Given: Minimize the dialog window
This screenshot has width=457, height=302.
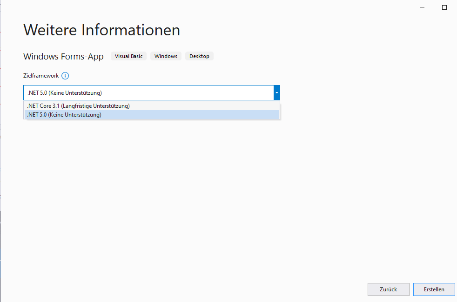Looking at the screenshot, I should (422, 7).
